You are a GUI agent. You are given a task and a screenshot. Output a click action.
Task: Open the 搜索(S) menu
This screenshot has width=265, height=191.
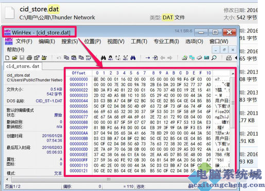[x=70, y=41]
